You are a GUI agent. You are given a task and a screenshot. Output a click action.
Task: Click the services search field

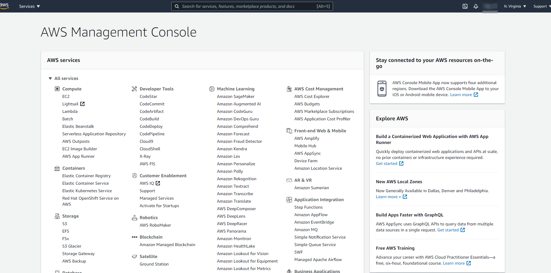click(x=252, y=6)
